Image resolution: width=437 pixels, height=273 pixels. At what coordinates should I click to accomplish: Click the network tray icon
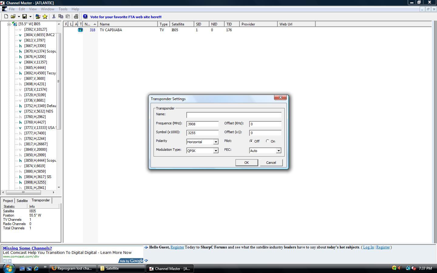pos(408,268)
